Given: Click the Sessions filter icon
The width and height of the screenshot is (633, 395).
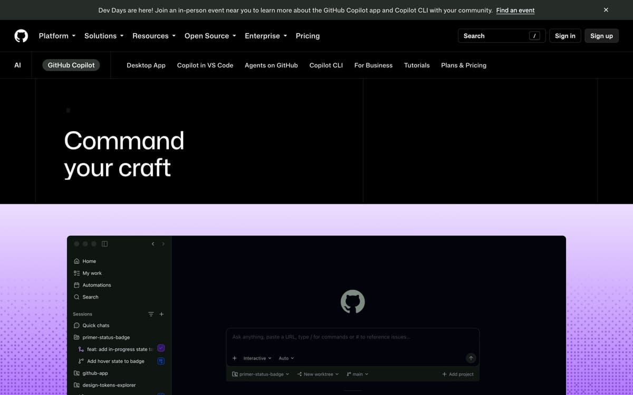Looking at the screenshot, I should coord(151,314).
